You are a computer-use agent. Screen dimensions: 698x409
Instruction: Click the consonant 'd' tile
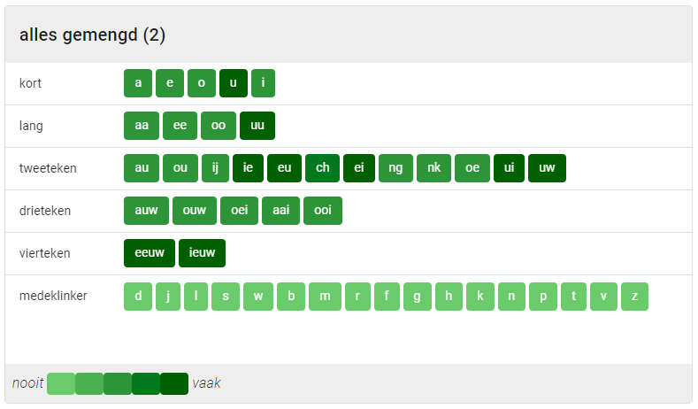pyautogui.click(x=138, y=297)
